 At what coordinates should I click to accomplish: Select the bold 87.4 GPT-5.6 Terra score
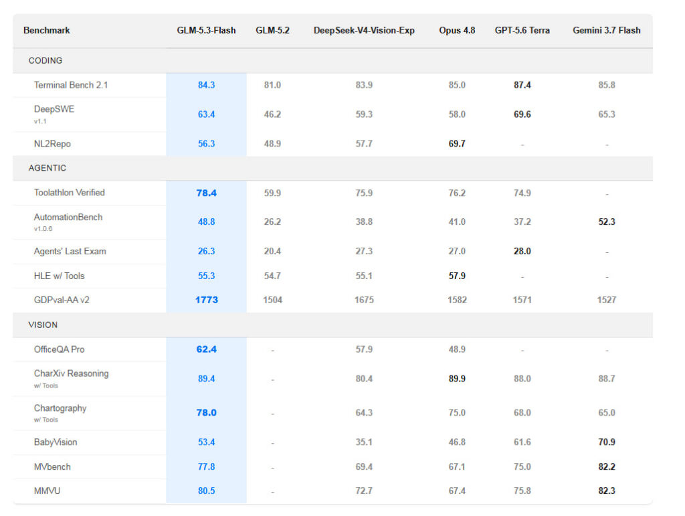point(522,85)
